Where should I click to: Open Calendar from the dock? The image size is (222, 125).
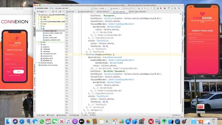pyautogui.click(x=48, y=122)
